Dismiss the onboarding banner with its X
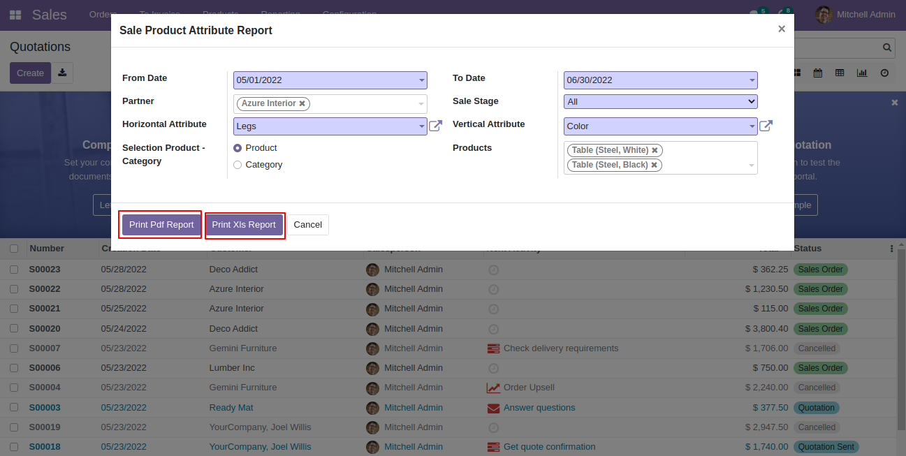 (x=895, y=103)
